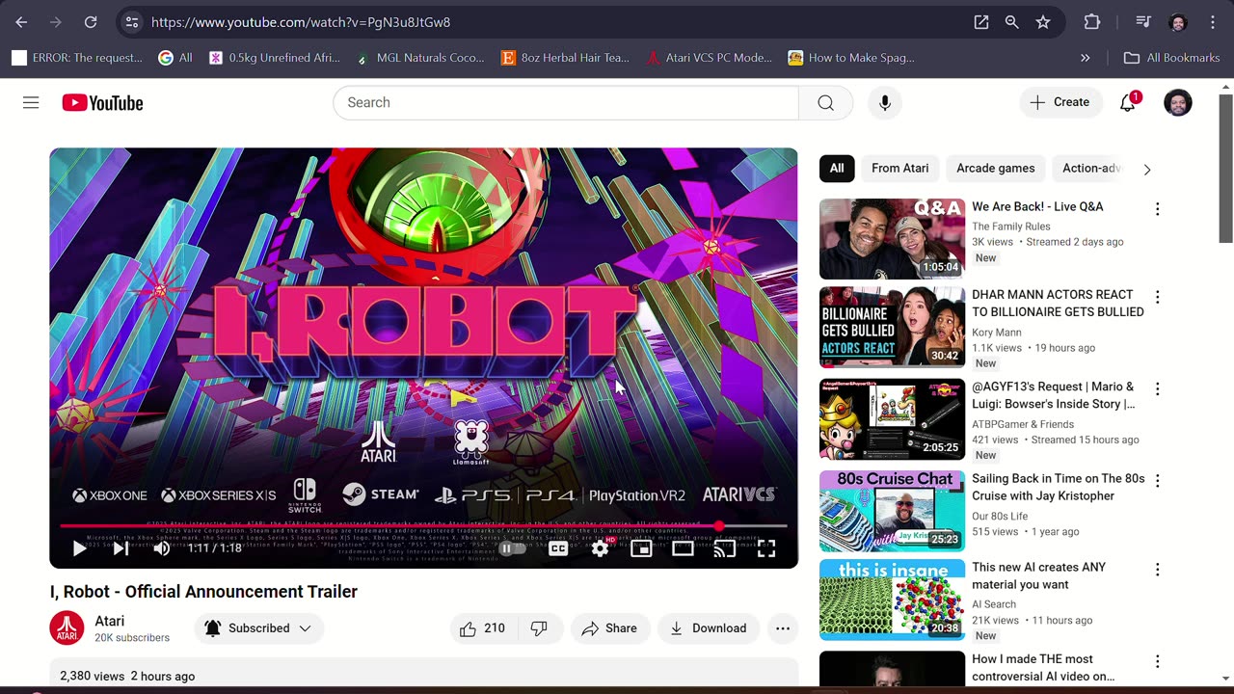The width and height of the screenshot is (1234, 694).
Task: Open AI Search channel name
Action: point(994,604)
